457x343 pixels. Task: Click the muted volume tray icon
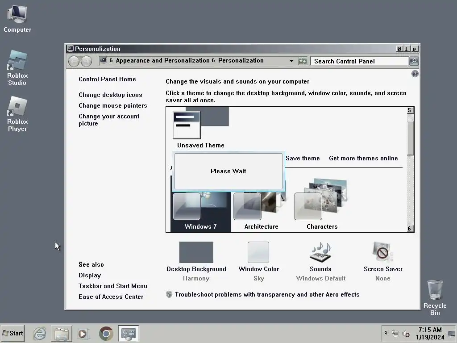[x=406, y=333]
